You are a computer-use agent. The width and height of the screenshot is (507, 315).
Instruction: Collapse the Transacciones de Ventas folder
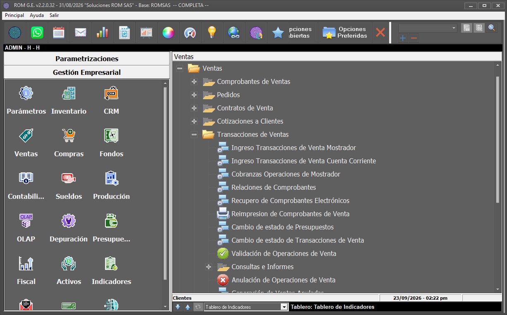click(x=194, y=135)
